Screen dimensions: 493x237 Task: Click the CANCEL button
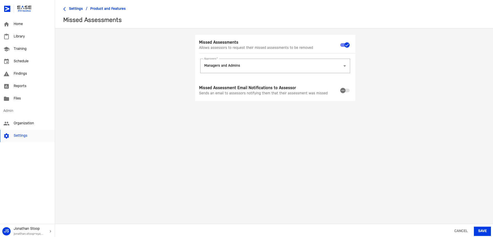pos(461,231)
